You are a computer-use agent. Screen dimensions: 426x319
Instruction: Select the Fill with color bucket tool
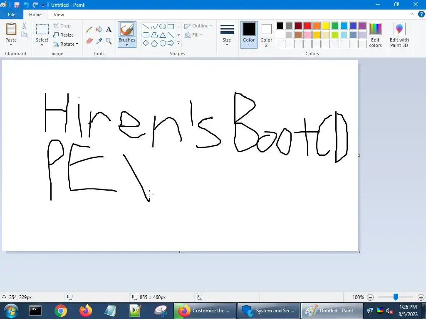point(99,29)
